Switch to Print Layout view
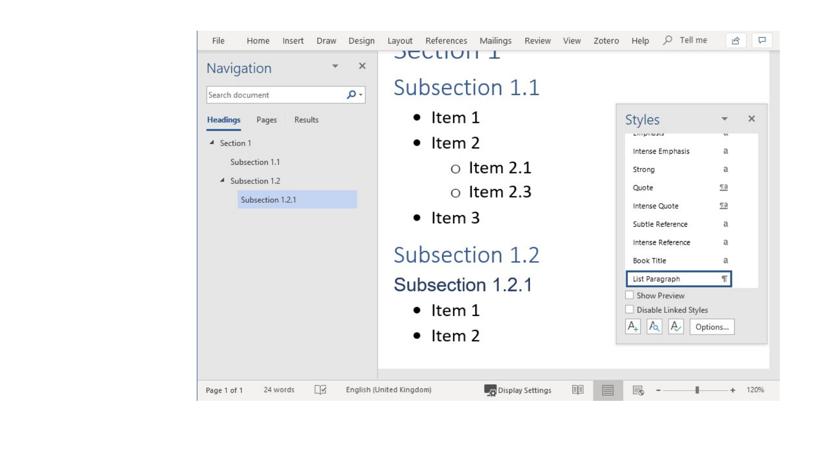The width and height of the screenshot is (820, 461). (x=608, y=390)
